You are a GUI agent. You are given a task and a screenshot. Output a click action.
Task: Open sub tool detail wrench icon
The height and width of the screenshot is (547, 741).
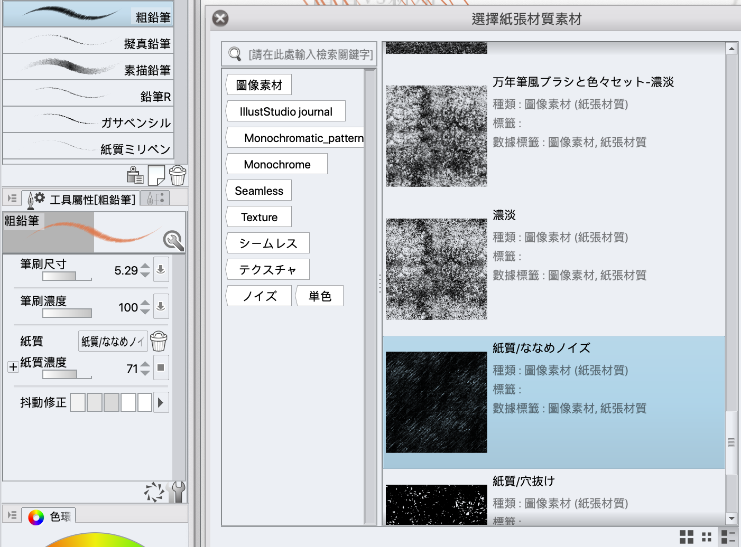(x=178, y=492)
